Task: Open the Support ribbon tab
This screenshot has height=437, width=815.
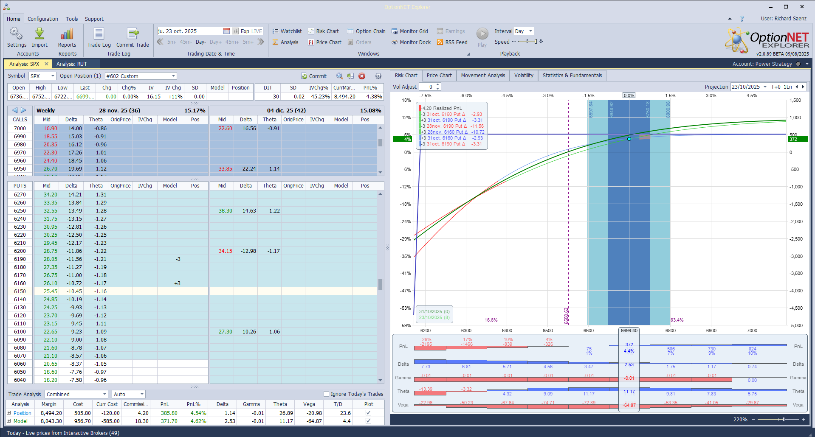Action: click(x=94, y=19)
